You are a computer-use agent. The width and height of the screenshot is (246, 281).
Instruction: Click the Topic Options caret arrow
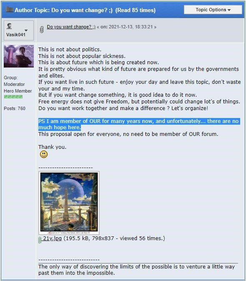(229, 10)
